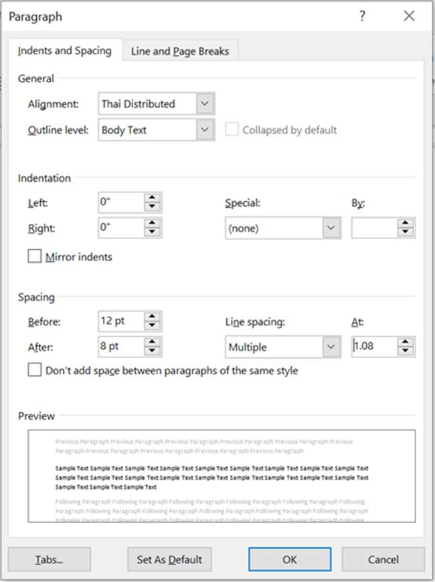Image resolution: width=435 pixels, height=582 pixels.
Task: Toggle the Collapsed by default checkbox
Action: coord(232,130)
